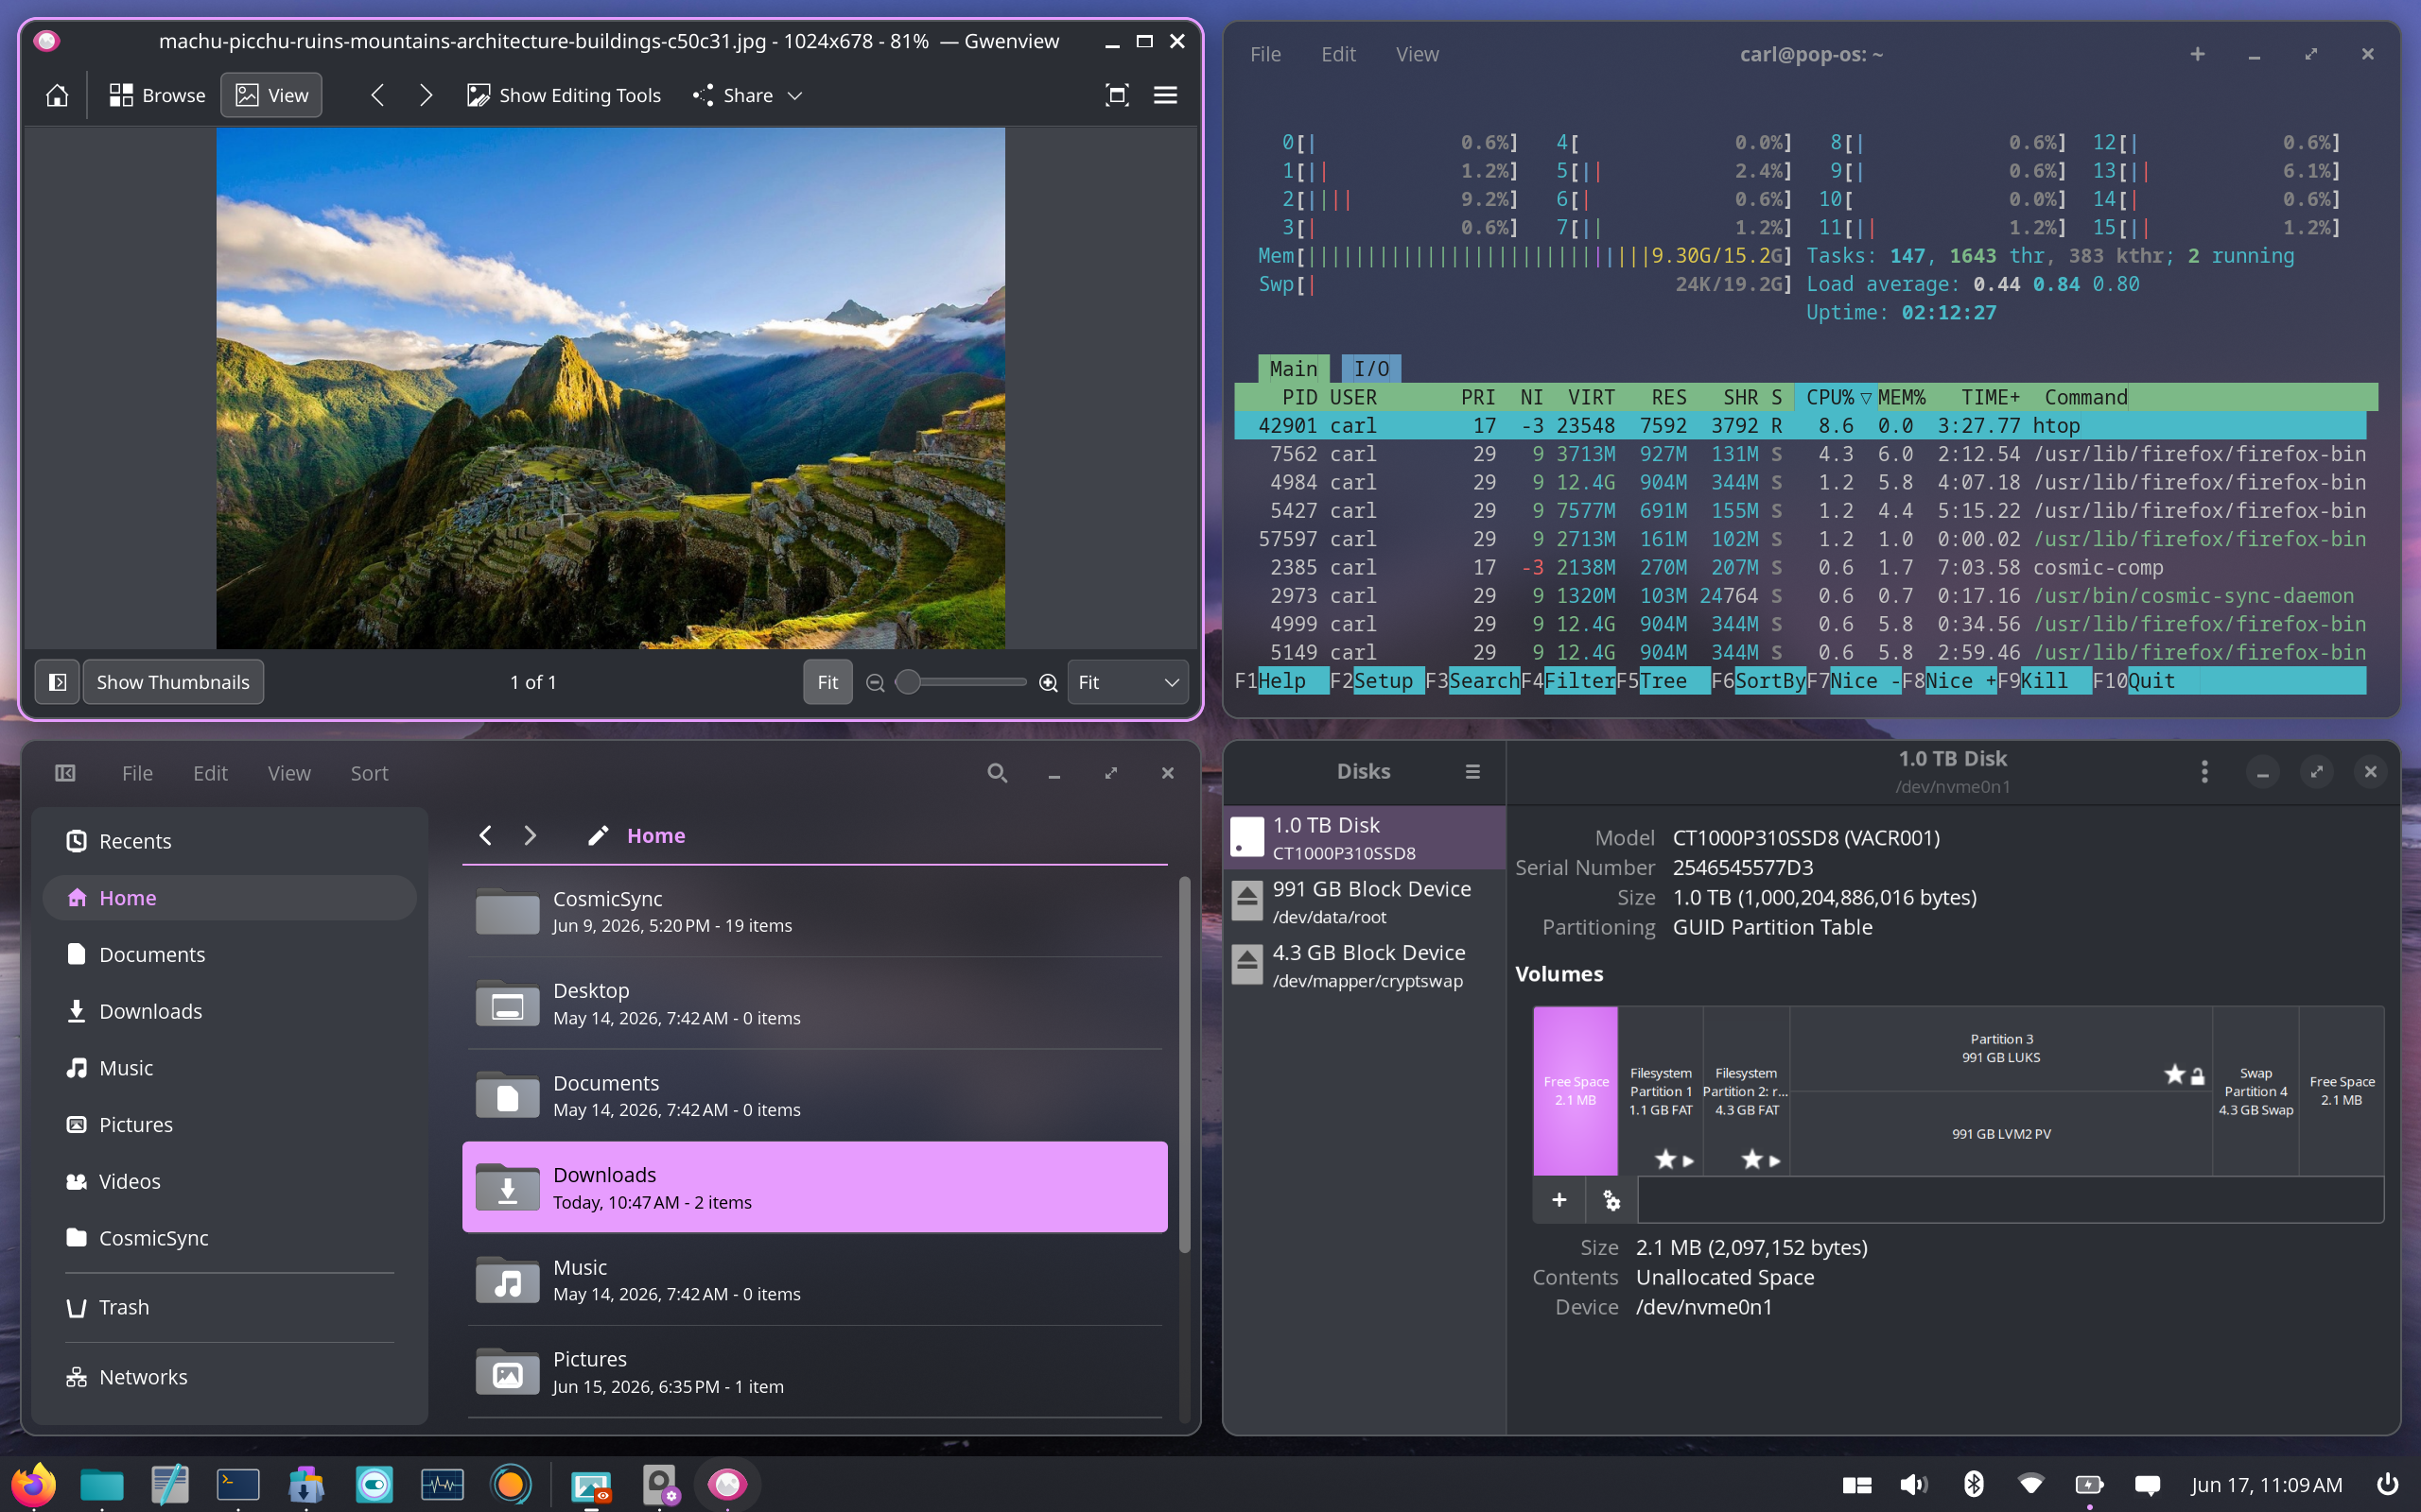Click file manager vertical scrollbar
This screenshot has width=2421, height=1512.
click(x=1184, y=1065)
